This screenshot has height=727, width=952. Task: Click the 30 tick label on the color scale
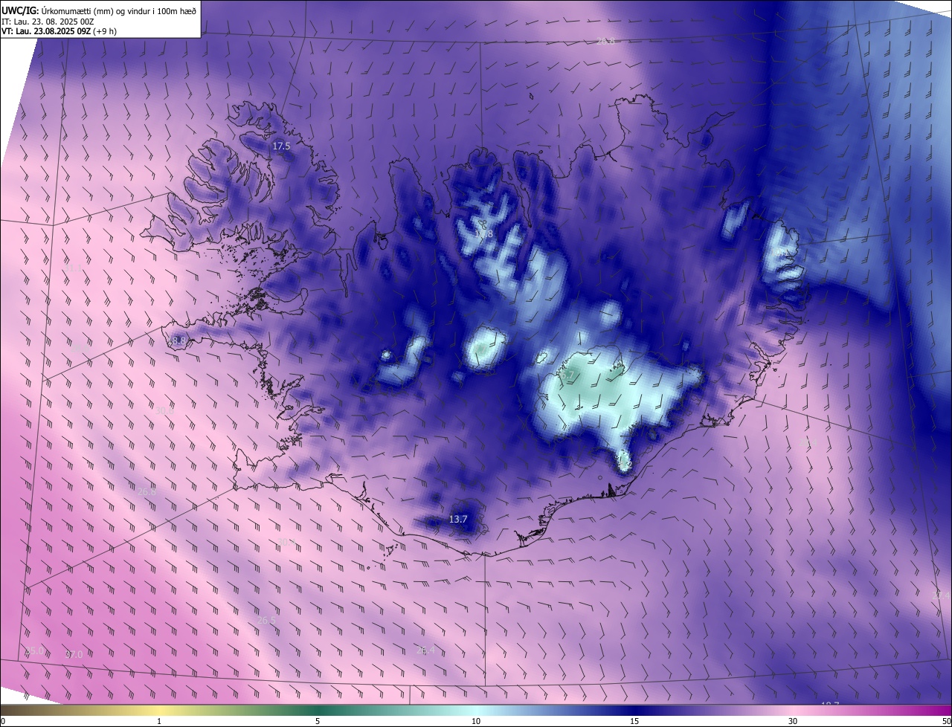click(x=793, y=721)
